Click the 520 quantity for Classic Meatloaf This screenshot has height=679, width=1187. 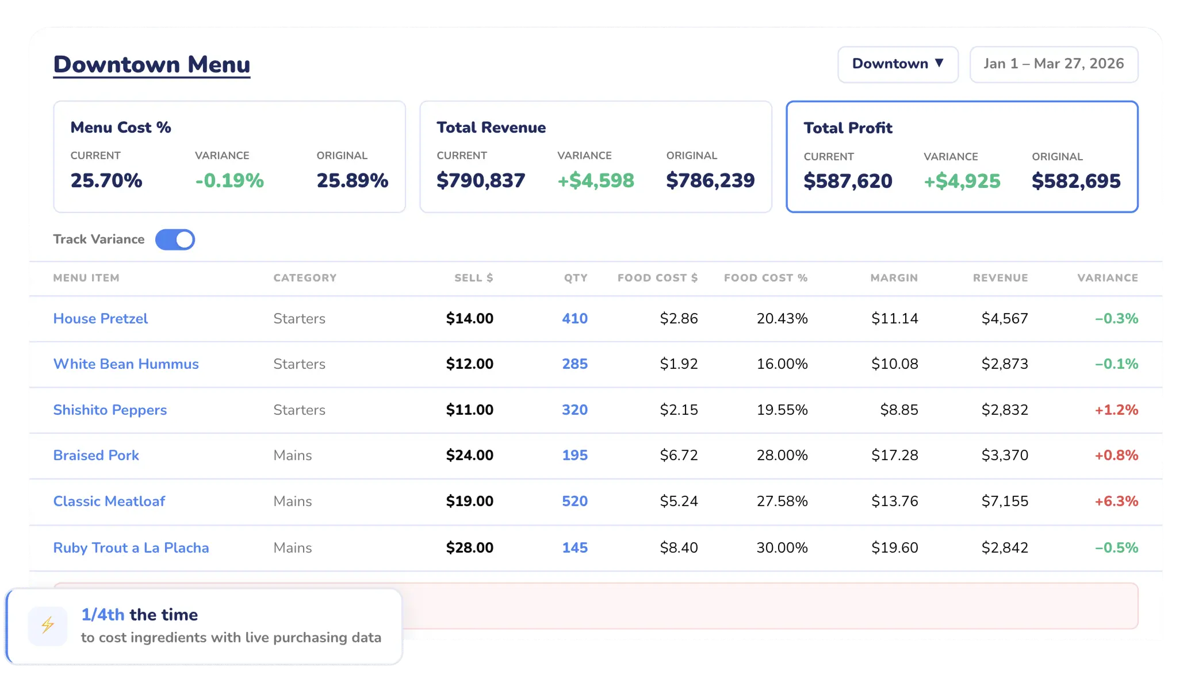pos(575,501)
